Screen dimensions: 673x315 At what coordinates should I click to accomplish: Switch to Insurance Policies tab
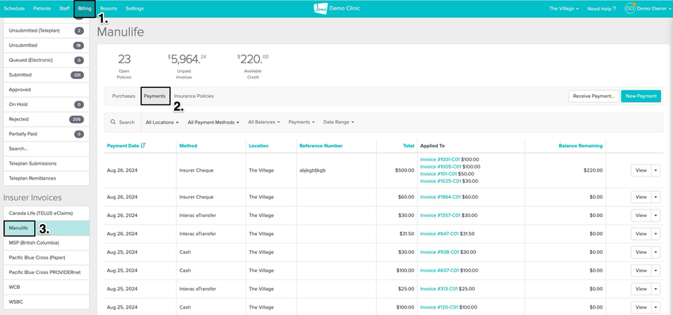193,96
